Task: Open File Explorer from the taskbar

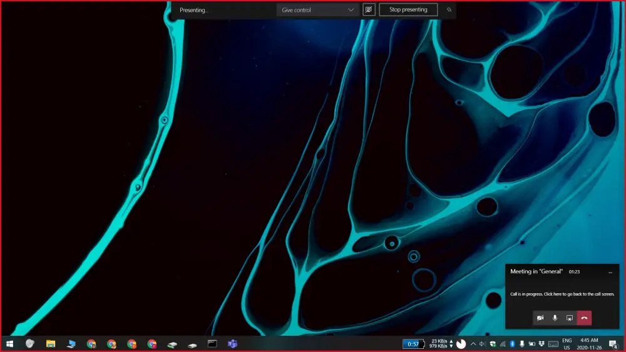Action: [x=51, y=344]
